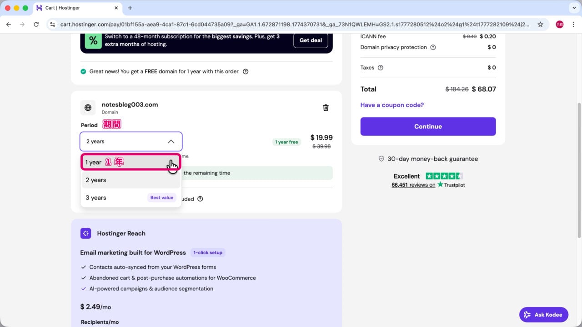Open the 66,451 reviews Trustpilot link
The image size is (582, 327).
coord(413,185)
